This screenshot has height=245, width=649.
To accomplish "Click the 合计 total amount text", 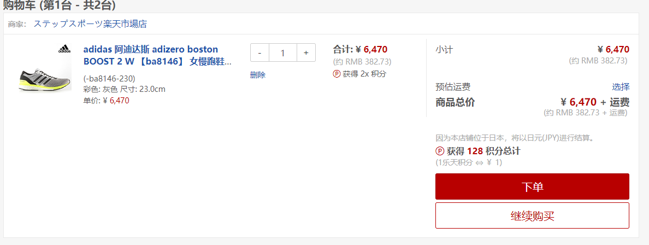I will 360,49.
